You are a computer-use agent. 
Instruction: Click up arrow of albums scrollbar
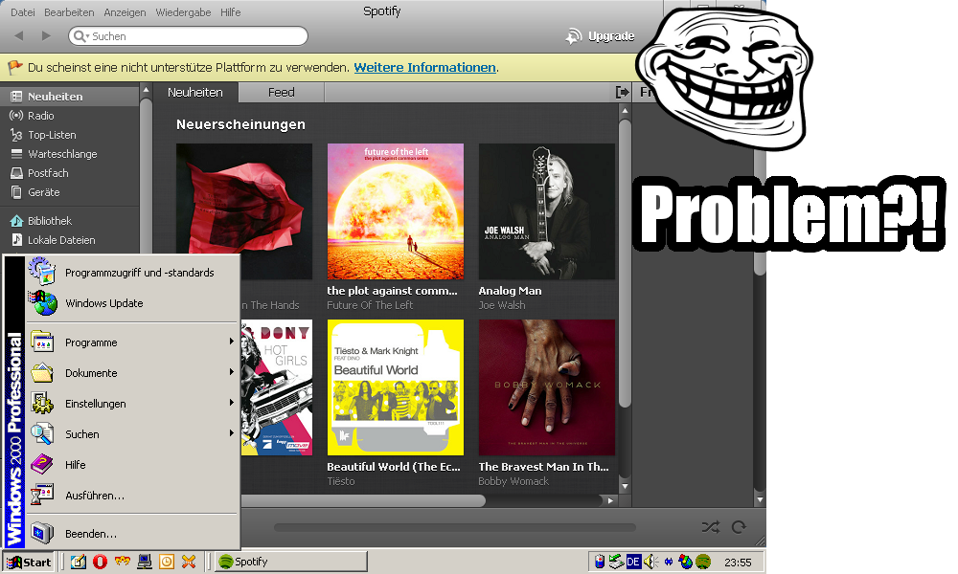pos(625,111)
